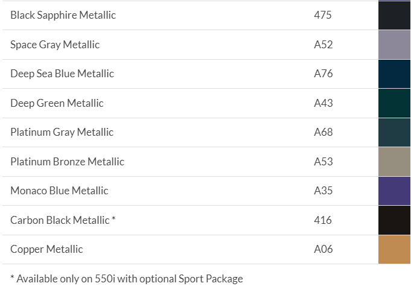Click paint code A53
411x289 pixels.
(323, 162)
